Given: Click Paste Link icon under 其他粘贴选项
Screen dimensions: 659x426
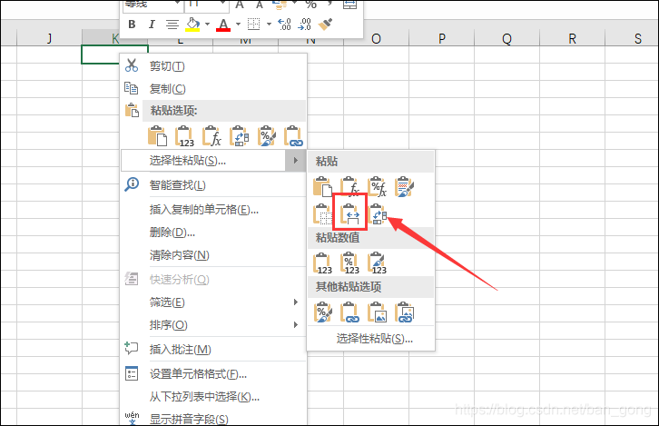Looking at the screenshot, I should pos(349,312).
